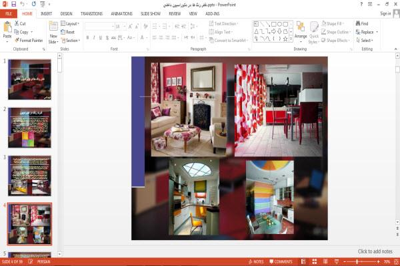Select slide 1 thumbnail
Image resolution: width=400 pixels, height=266 pixels.
tap(29, 79)
